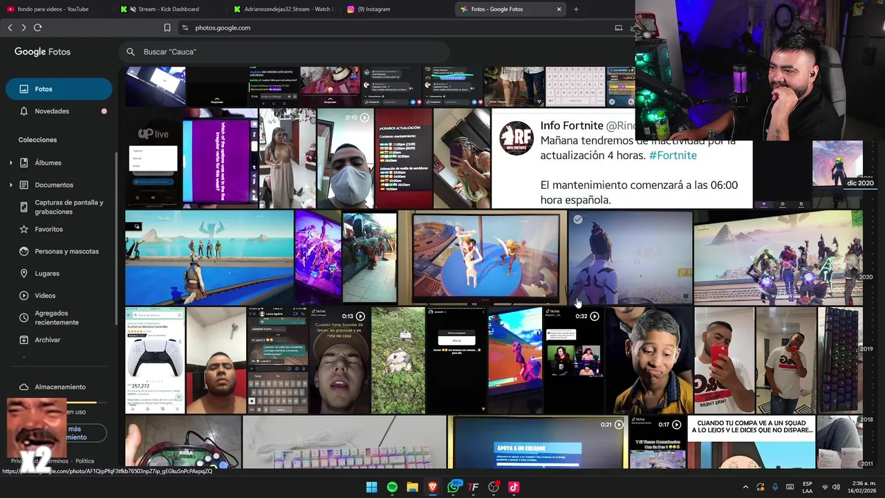This screenshot has height=498, width=885.
Task: Close the Fotos - Google Fotos tab
Action: coord(559,9)
